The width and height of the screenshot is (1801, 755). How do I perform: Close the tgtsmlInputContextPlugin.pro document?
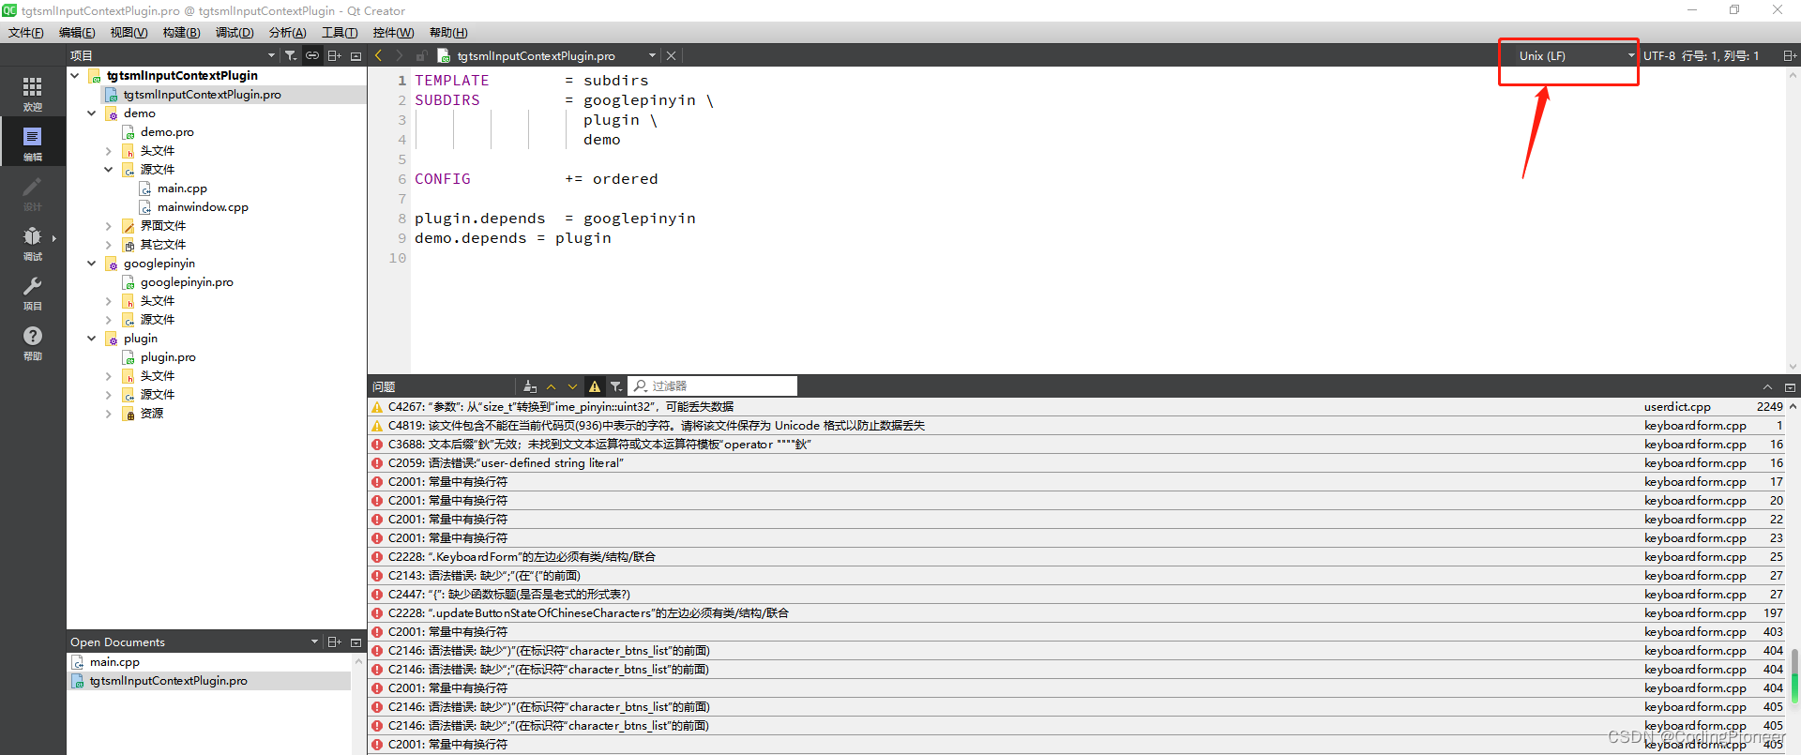click(671, 56)
